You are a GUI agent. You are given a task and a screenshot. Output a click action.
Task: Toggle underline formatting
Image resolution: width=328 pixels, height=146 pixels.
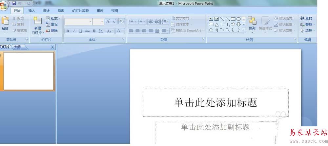(x=81, y=31)
